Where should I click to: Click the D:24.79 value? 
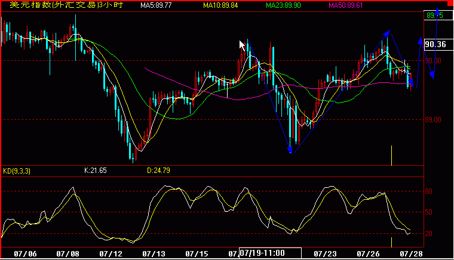[x=158, y=171]
